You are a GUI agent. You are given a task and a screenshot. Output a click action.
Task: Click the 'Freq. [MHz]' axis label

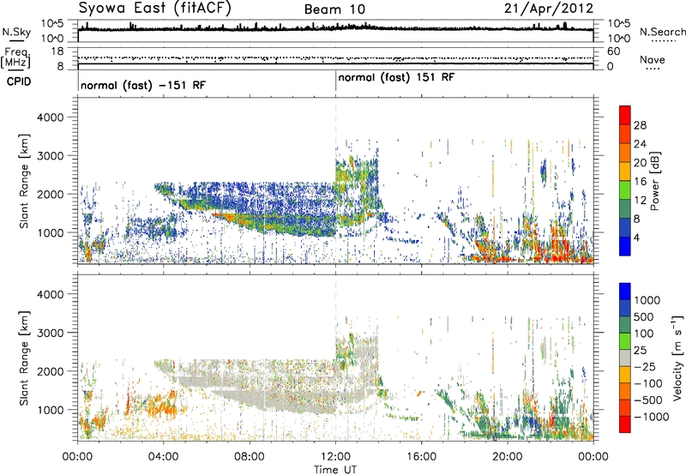point(15,58)
